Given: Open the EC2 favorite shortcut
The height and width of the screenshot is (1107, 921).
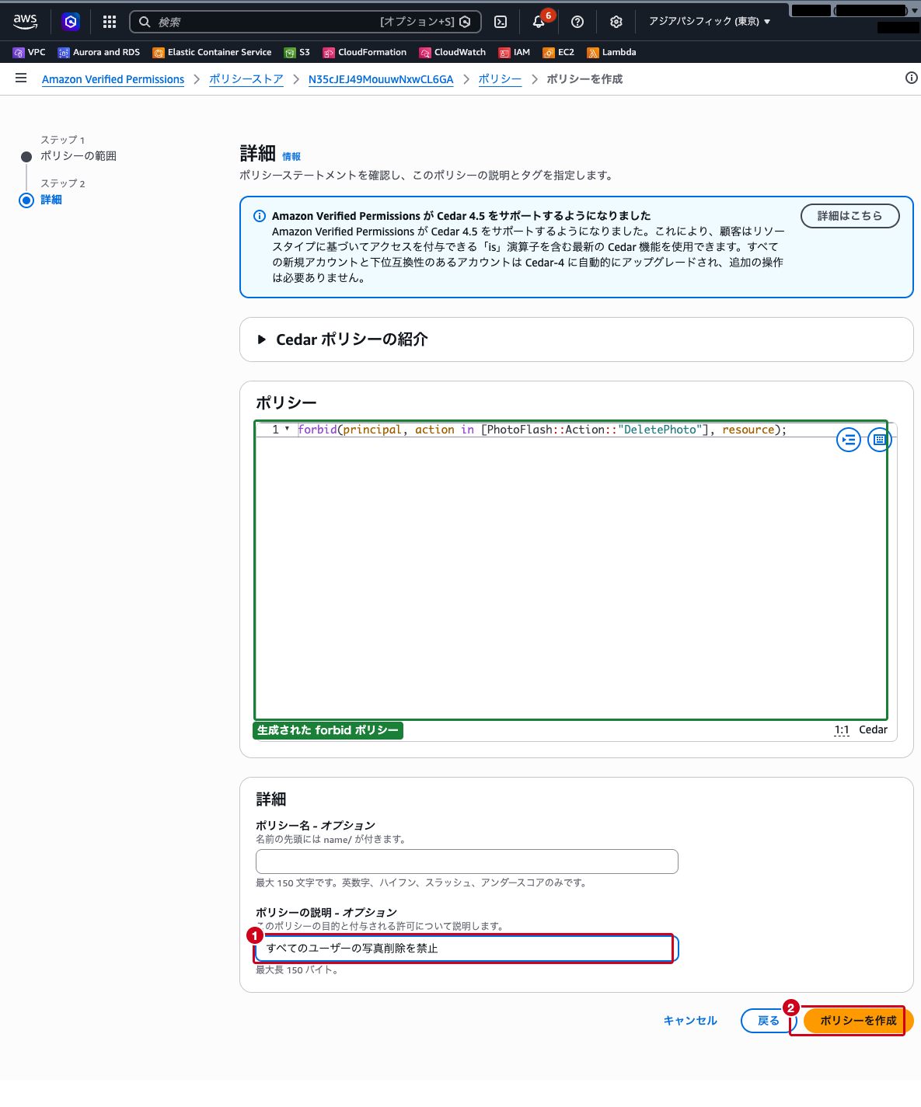Looking at the screenshot, I should pos(558,52).
